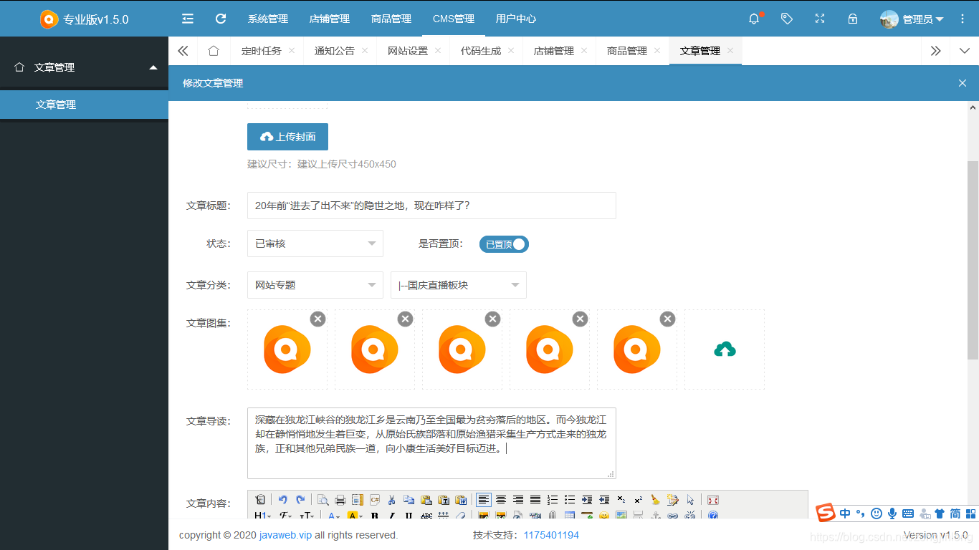This screenshot has width=979, height=550.
Task: Click the refresh page icon in the header
Action: pos(221,19)
